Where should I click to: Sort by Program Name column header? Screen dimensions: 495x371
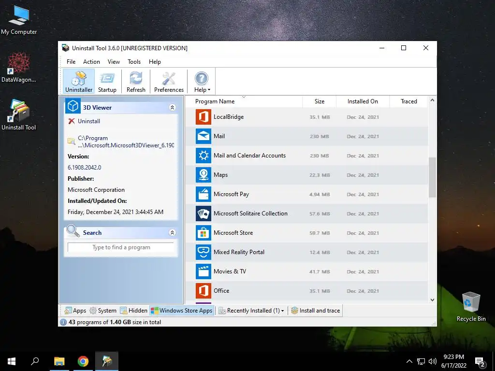(x=215, y=101)
